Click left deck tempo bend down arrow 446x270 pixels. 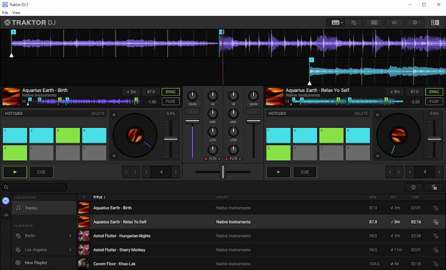tap(114, 156)
